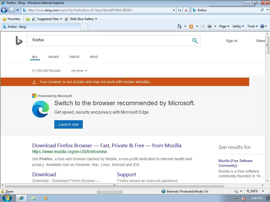Click the IE Back navigation button

coord(4,10)
